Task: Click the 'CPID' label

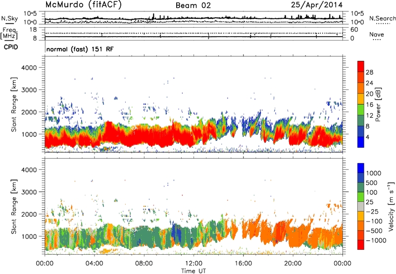Action: tap(11, 47)
